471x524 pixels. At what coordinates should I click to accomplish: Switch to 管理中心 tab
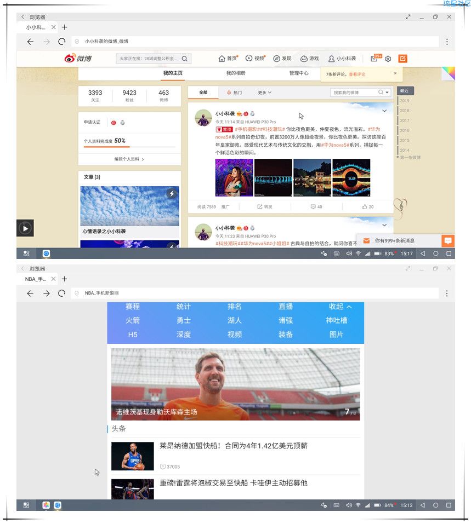tap(299, 73)
